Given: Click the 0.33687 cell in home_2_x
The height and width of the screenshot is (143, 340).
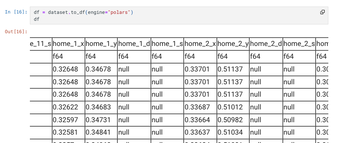Looking at the screenshot, I should 197,107.
